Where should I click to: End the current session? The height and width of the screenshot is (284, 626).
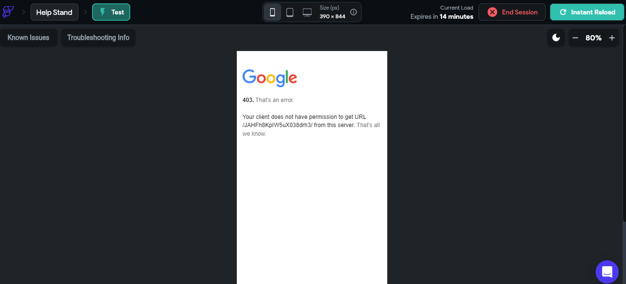512,12
